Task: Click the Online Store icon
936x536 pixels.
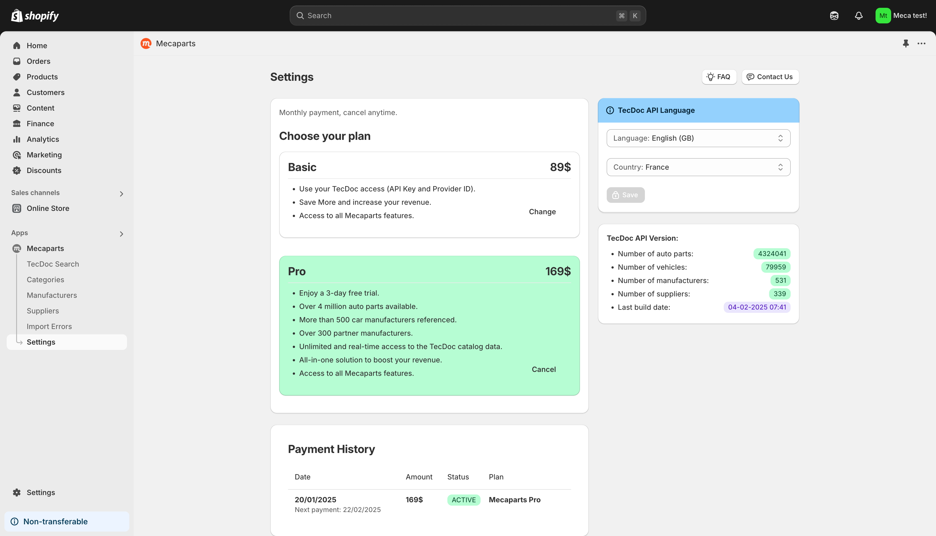Action: coord(16,208)
